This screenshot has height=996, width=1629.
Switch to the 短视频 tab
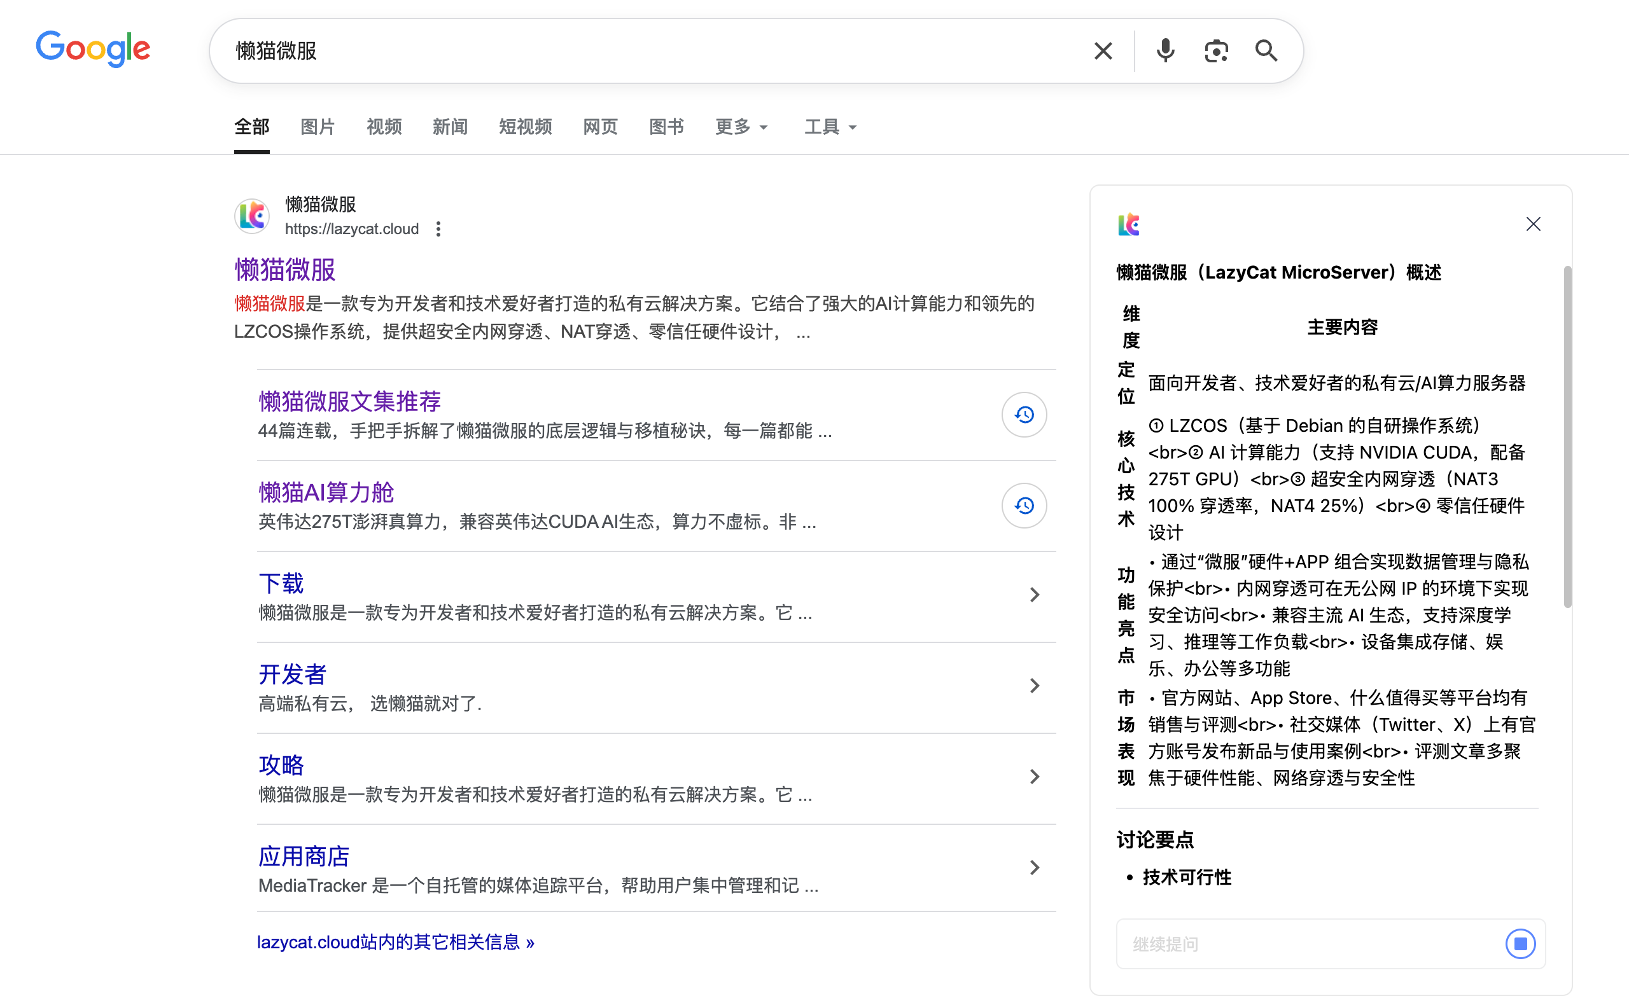[x=525, y=126]
